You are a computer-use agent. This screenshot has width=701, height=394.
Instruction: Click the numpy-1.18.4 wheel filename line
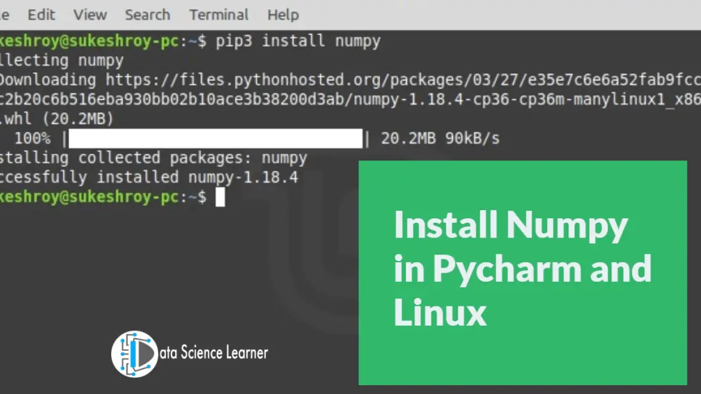click(350, 100)
